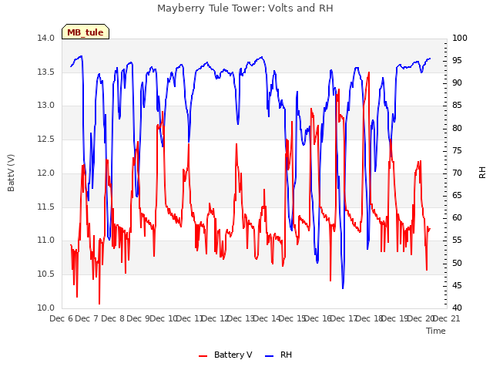
Task: Click the 13.5 tick on the left axis
Action: click(46, 72)
